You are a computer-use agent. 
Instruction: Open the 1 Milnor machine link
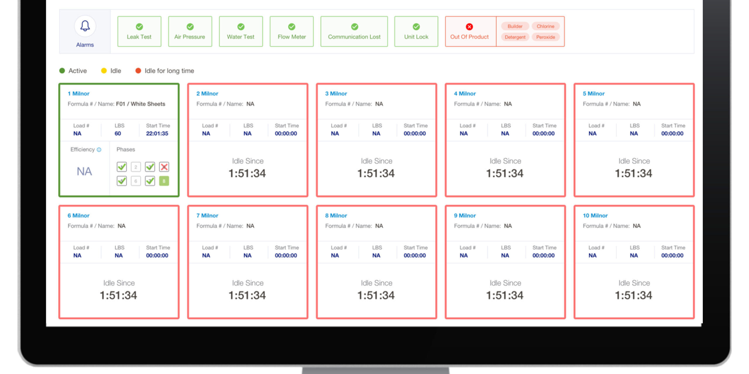coord(78,93)
